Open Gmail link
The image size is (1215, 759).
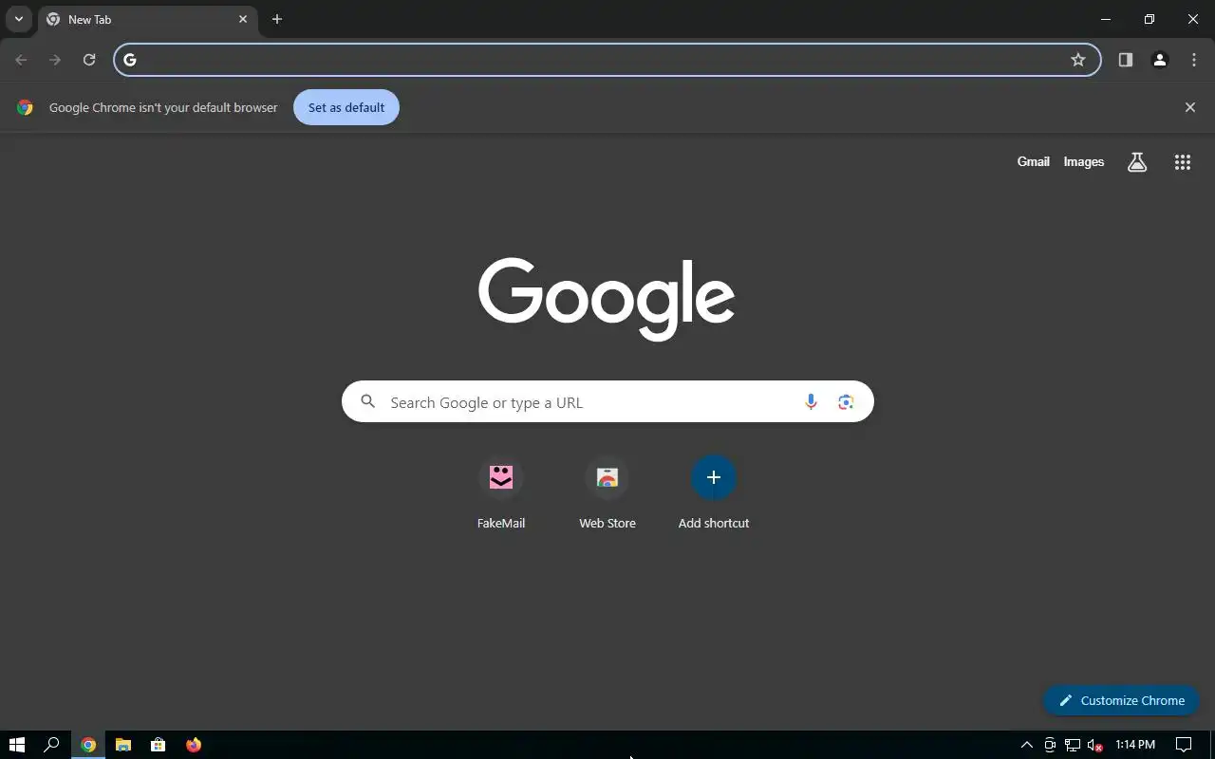[1034, 162]
